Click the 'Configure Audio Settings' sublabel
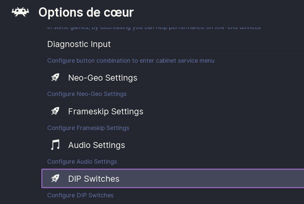The height and width of the screenshot is (204, 304). click(82, 162)
